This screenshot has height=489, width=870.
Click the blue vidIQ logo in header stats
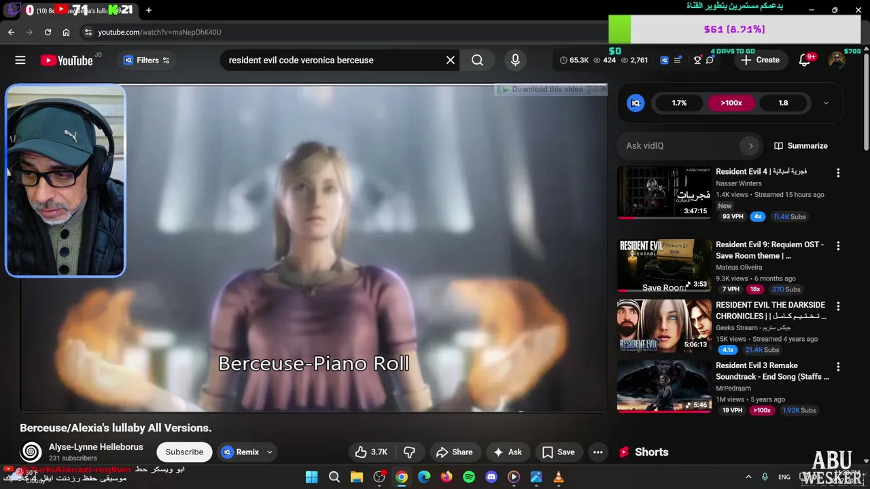664,60
